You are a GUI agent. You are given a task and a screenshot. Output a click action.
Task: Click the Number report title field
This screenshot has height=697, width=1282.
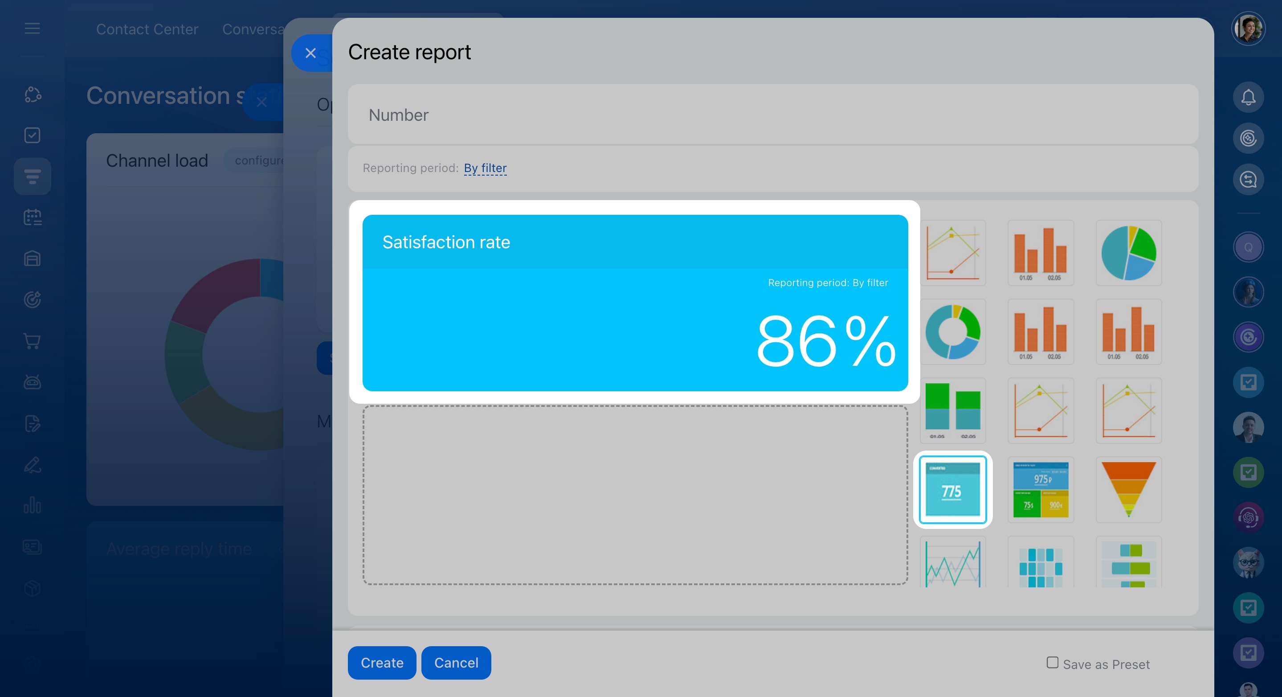(x=772, y=115)
